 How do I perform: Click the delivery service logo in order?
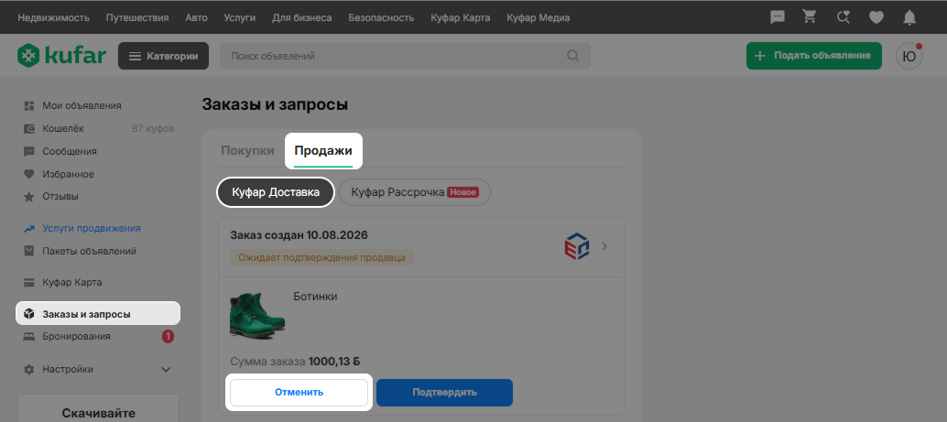coord(577,246)
